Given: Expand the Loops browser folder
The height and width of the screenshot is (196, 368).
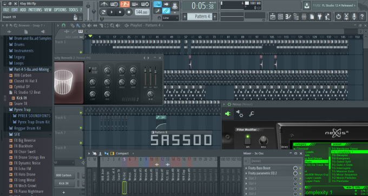Looking at the screenshot, I should [x=19, y=63].
